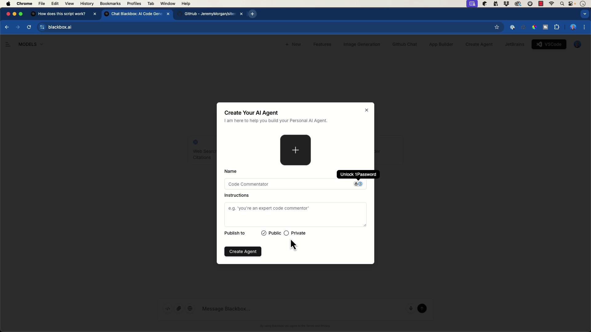Open Chrome's three-dot menu

click(584, 27)
